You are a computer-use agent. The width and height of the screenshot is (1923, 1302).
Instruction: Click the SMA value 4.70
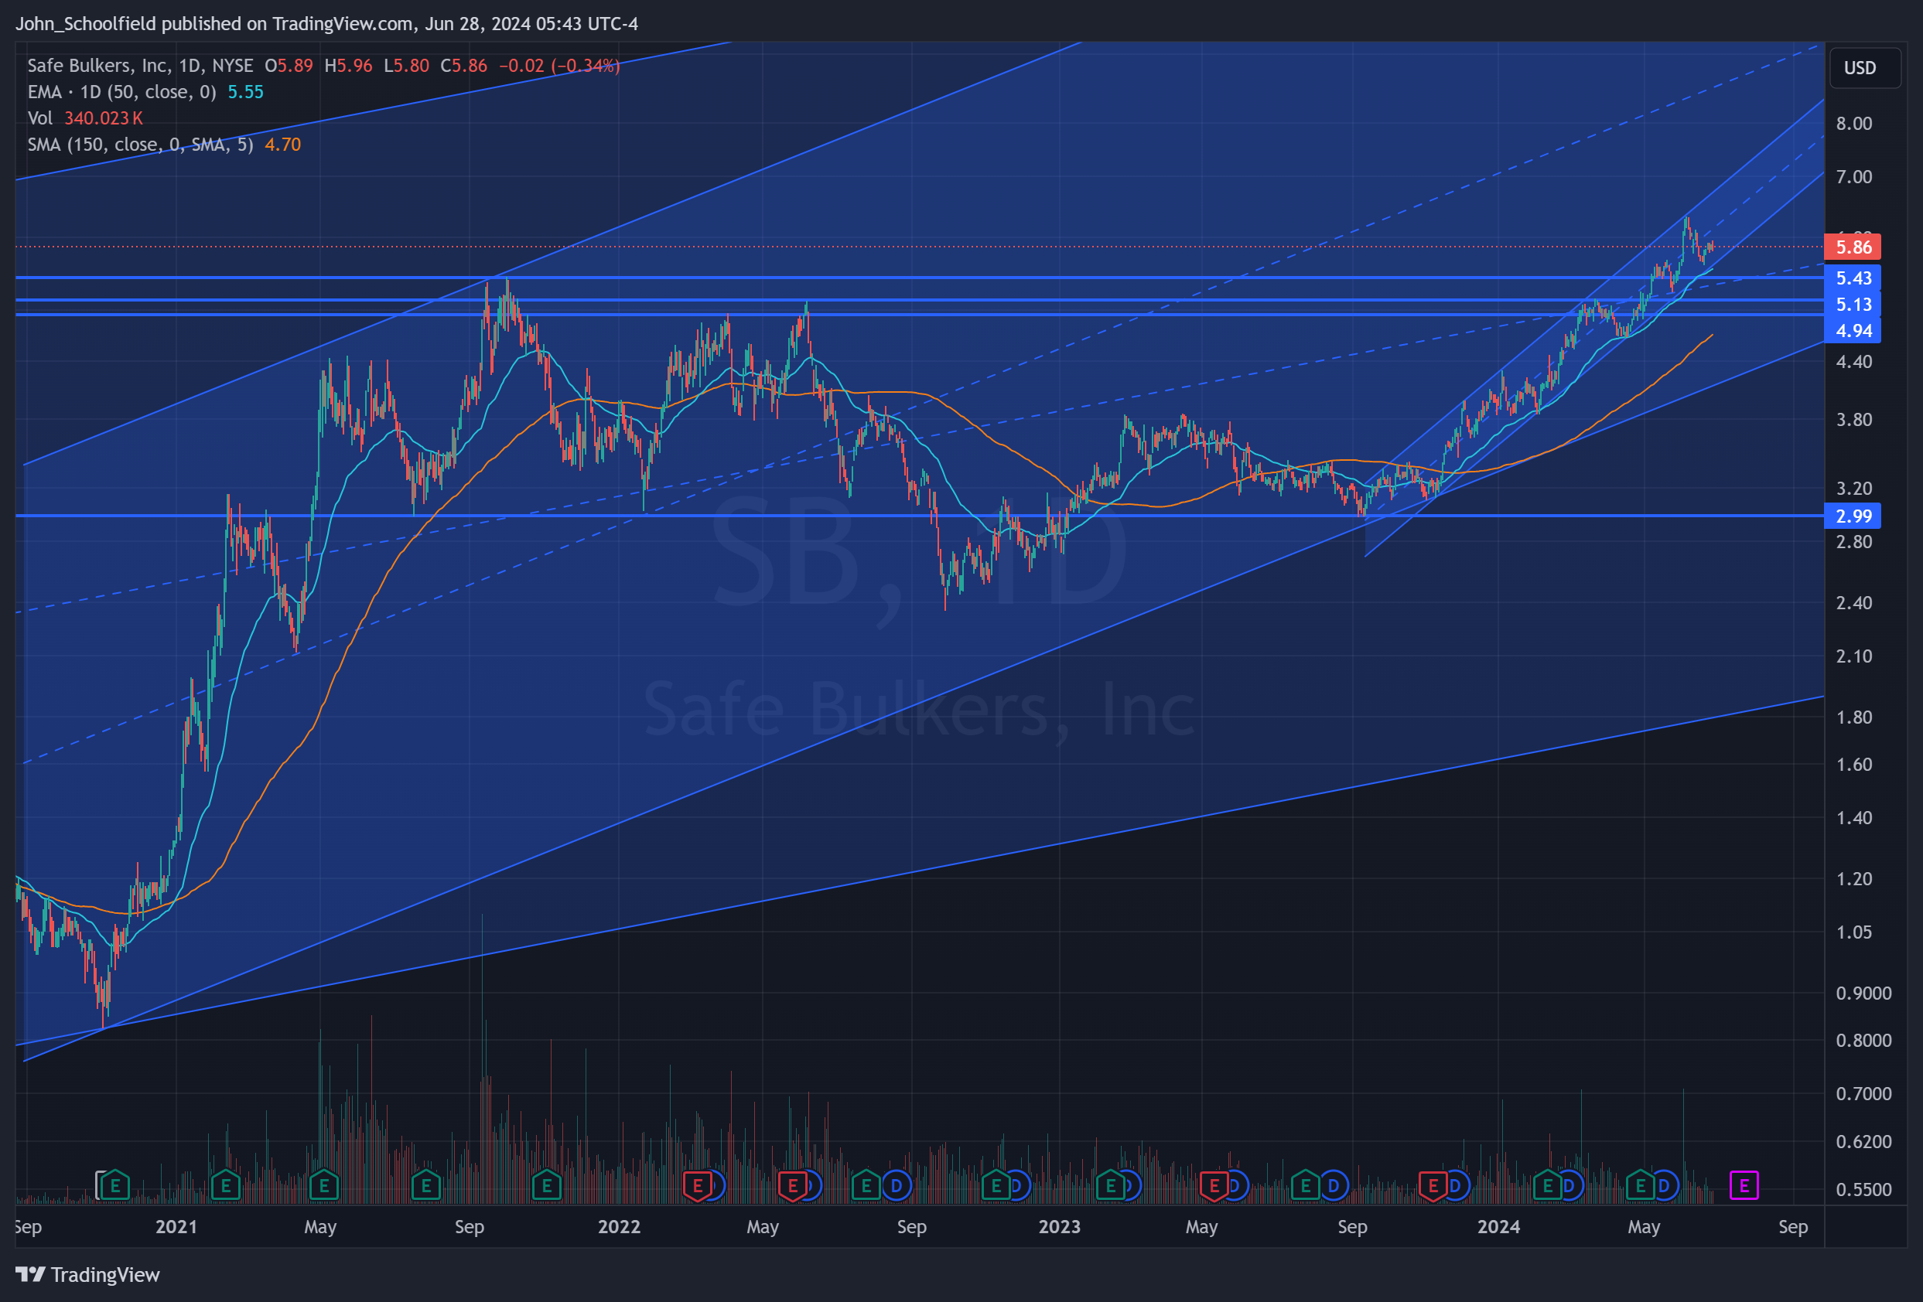tap(283, 145)
